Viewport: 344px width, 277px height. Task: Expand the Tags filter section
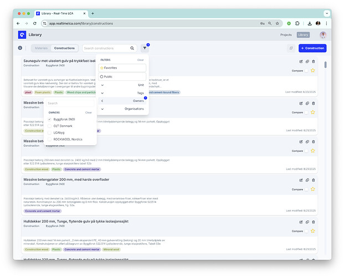coord(122,93)
